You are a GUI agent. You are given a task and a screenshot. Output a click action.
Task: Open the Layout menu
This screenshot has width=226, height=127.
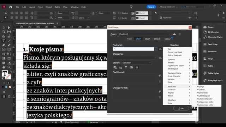(x=32, y=7)
